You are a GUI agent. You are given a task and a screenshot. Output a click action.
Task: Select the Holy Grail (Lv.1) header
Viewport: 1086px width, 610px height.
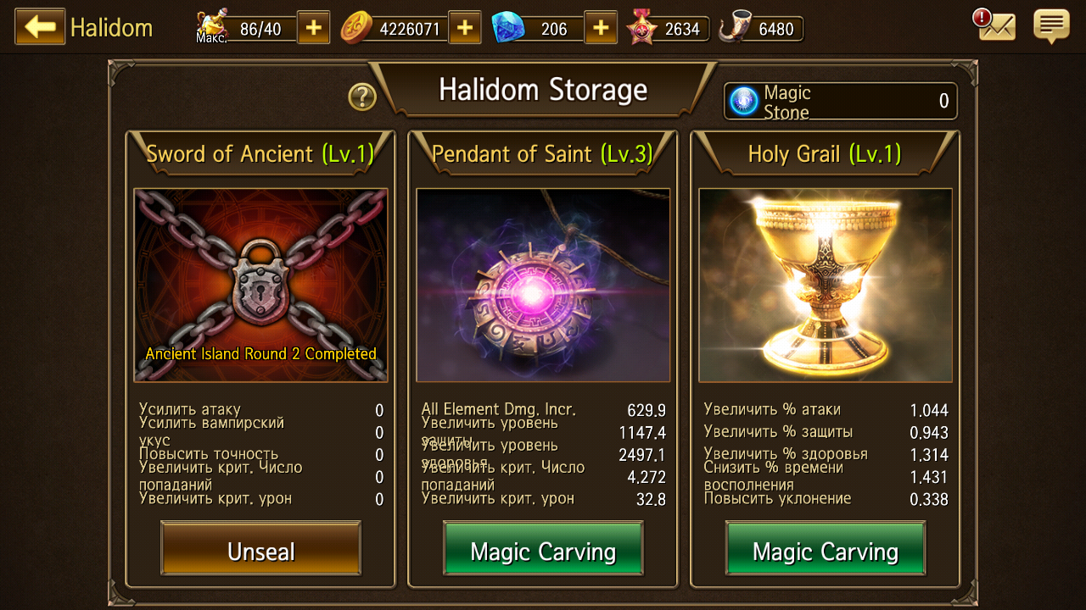click(825, 154)
